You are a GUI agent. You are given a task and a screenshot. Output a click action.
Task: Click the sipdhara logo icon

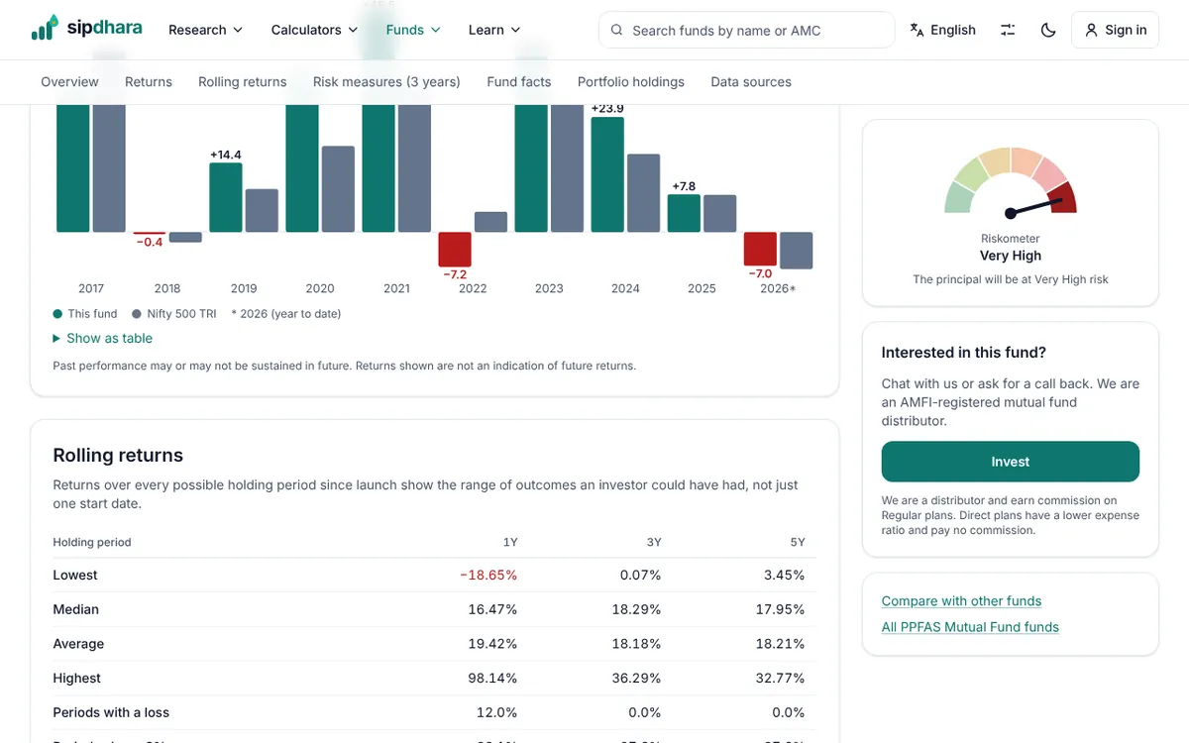pos(44,28)
